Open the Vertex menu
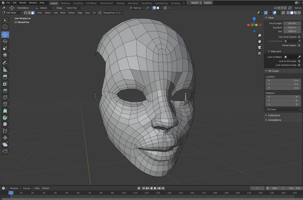 click(x=71, y=13)
